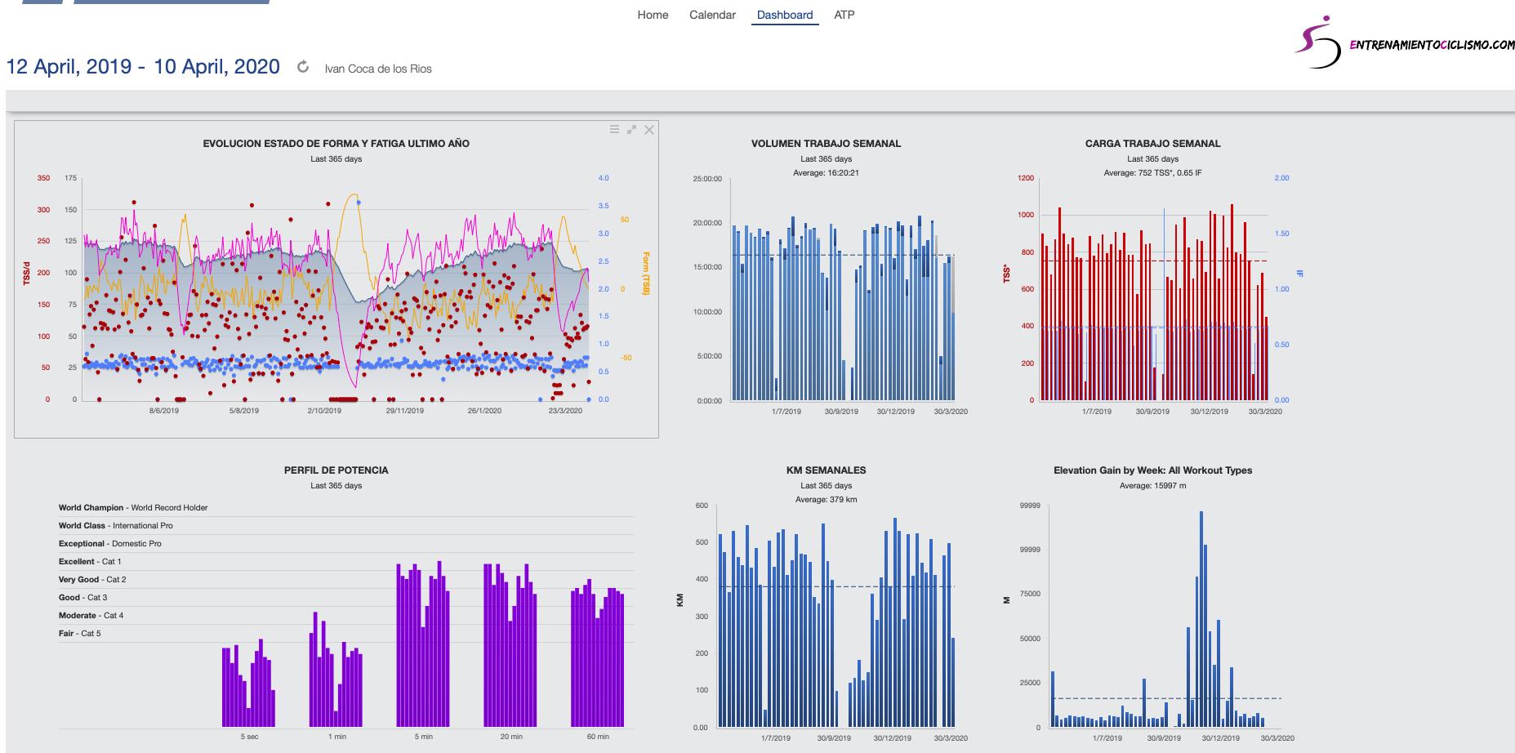Select the Volumen Trabajo Semanal chart title
This screenshot has width=1515, height=753.
coord(826,144)
